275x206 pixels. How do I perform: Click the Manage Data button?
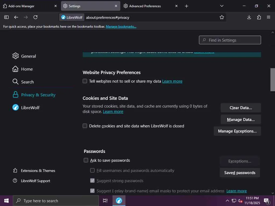241,119
